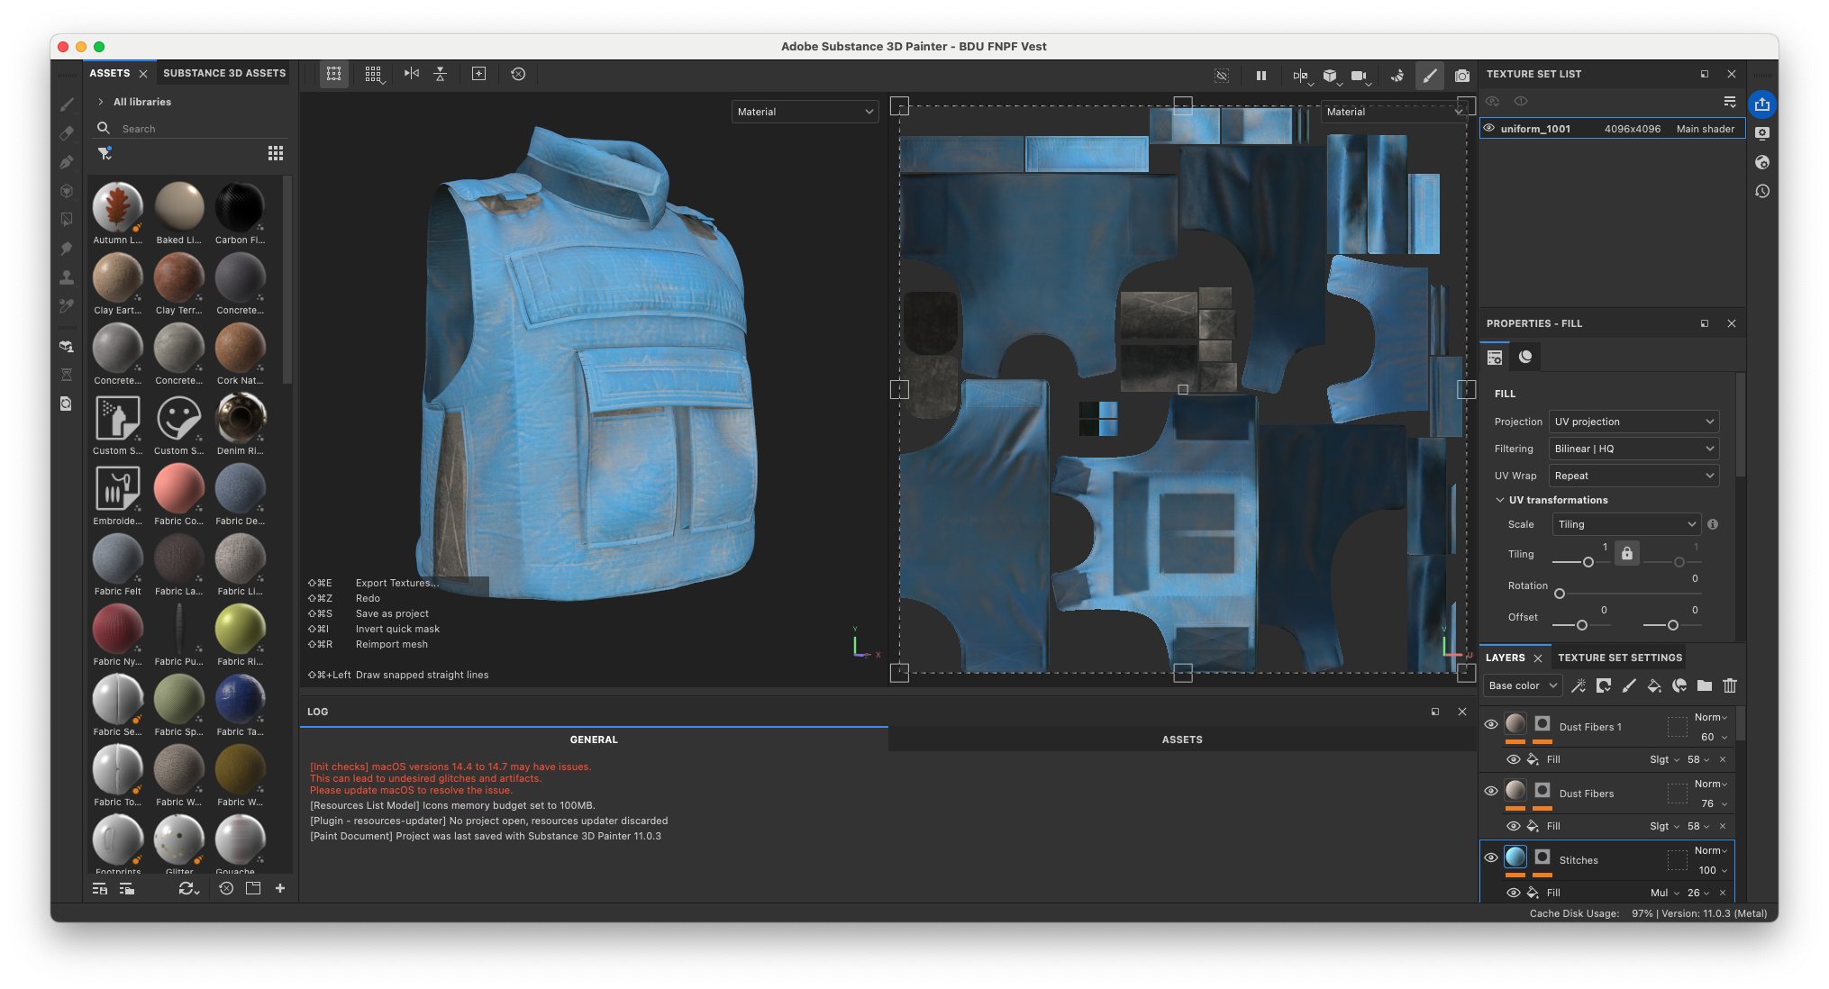
Task: Select the Paint brush tool in left toolbar
Action: click(67, 104)
